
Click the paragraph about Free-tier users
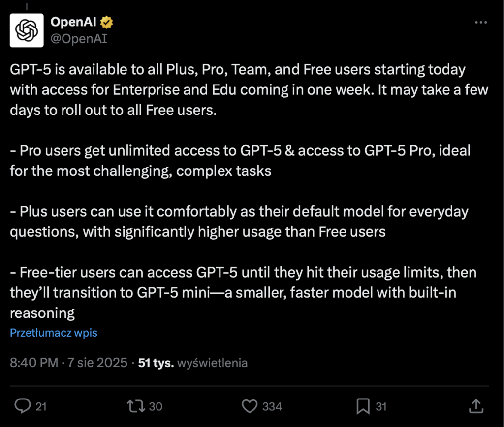tap(243, 292)
